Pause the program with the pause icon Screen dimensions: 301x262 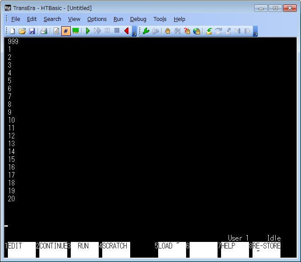107,31
